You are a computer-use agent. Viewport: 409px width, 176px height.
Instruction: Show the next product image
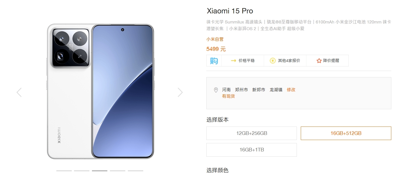(x=180, y=92)
